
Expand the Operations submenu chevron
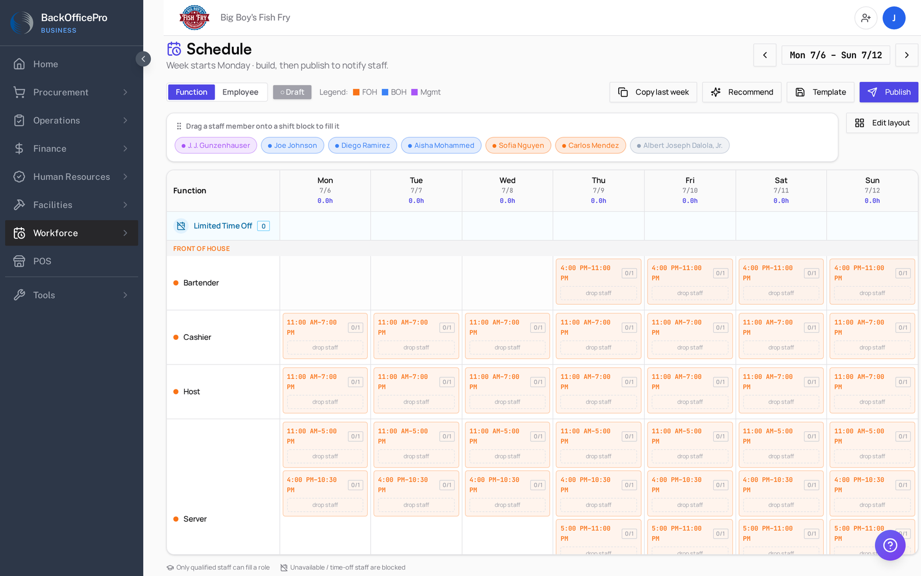[x=125, y=120]
